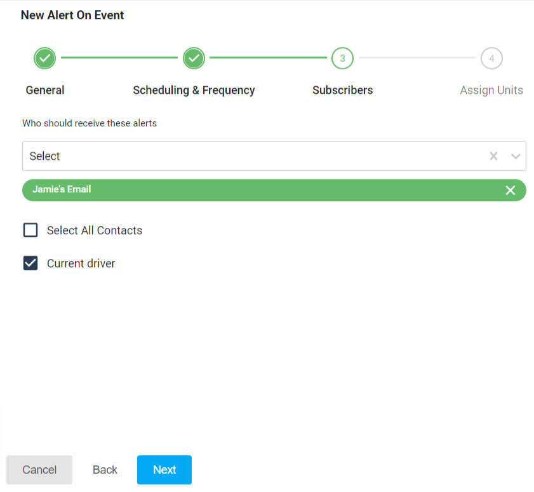Switch to the General step
The image size is (534, 492).
[x=44, y=90]
